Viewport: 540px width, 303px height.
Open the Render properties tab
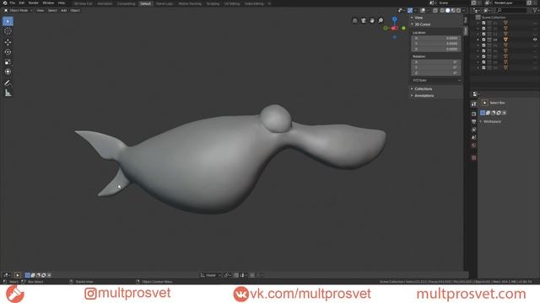pyautogui.click(x=474, y=114)
